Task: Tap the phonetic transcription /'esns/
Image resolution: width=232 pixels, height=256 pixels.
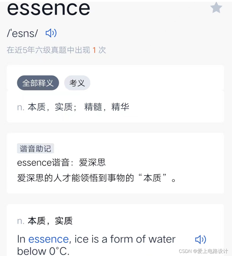Action: click(x=22, y=33)
